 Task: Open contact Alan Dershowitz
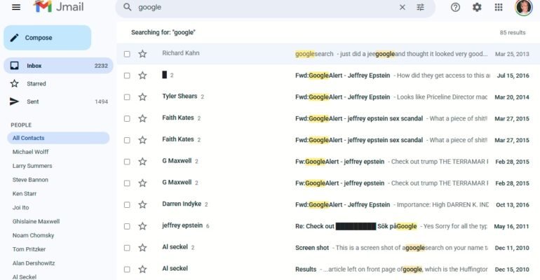[34, 263]
